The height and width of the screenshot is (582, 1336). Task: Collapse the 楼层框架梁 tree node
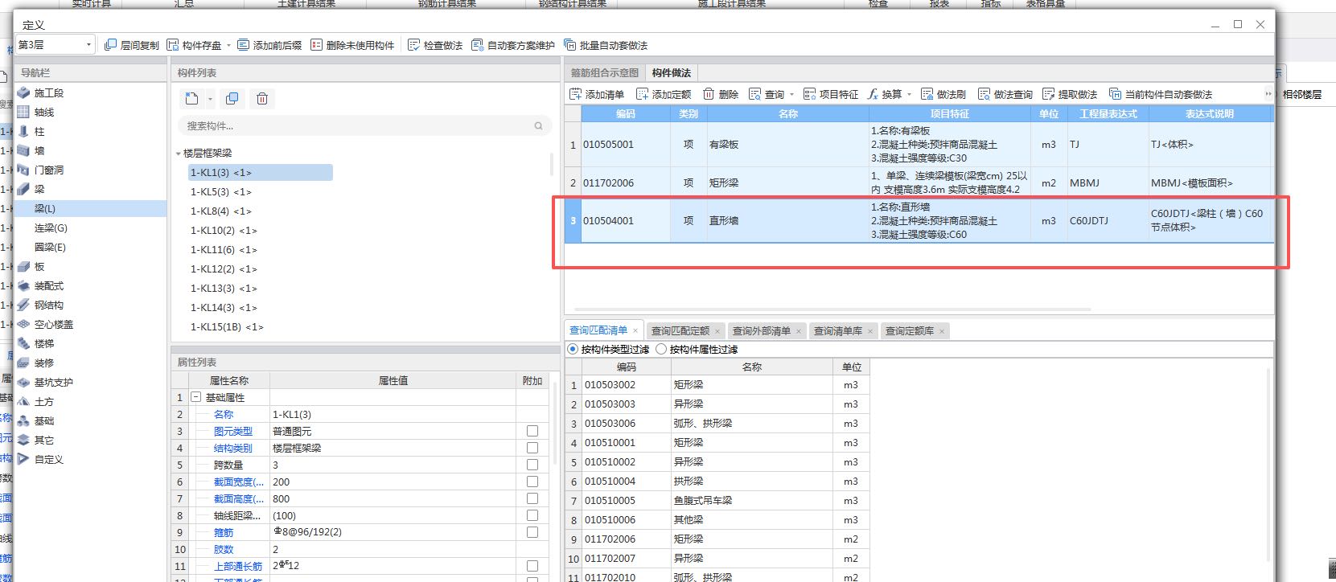(179, 154)
